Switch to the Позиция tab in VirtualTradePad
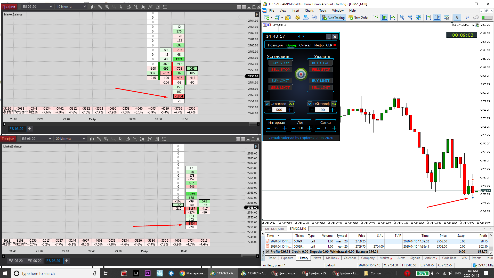Viewport: 494px width, 278px height. (x=275, y=45)
